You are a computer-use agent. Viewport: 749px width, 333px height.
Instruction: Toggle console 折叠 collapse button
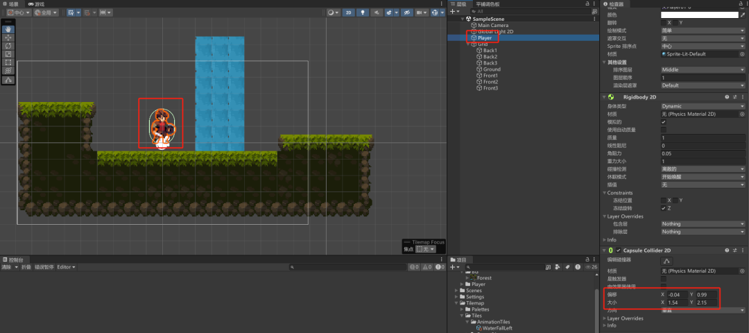click(26, 267)
